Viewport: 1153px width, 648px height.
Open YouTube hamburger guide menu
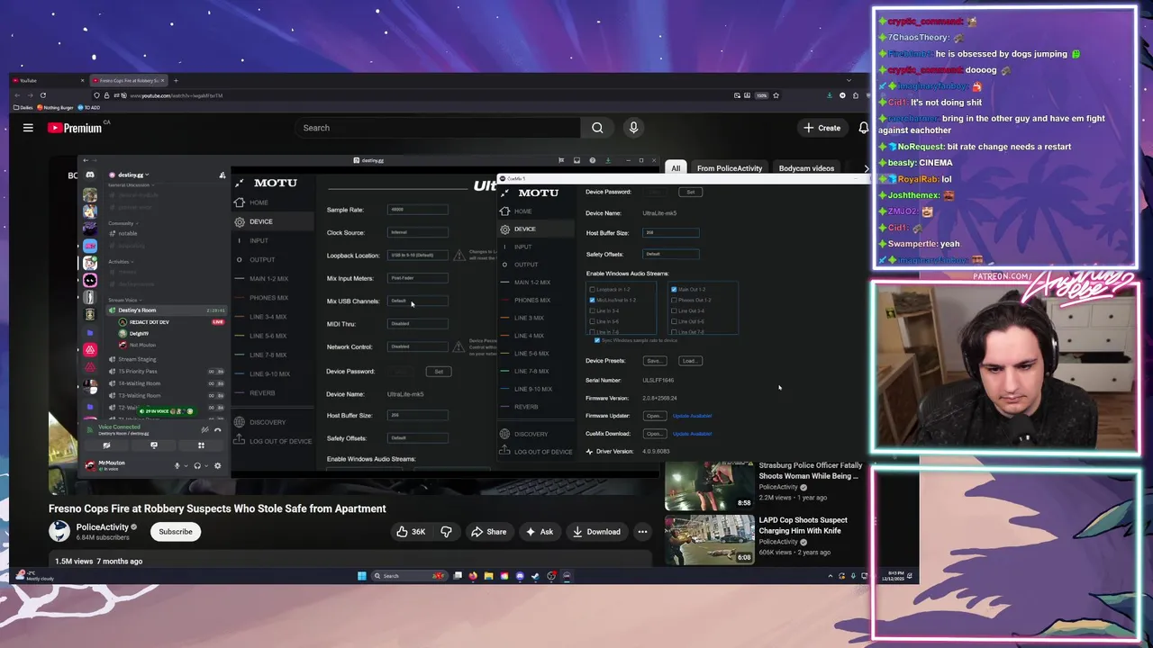28,128
